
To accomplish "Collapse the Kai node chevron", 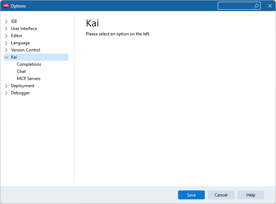I will tap(6, 57).
